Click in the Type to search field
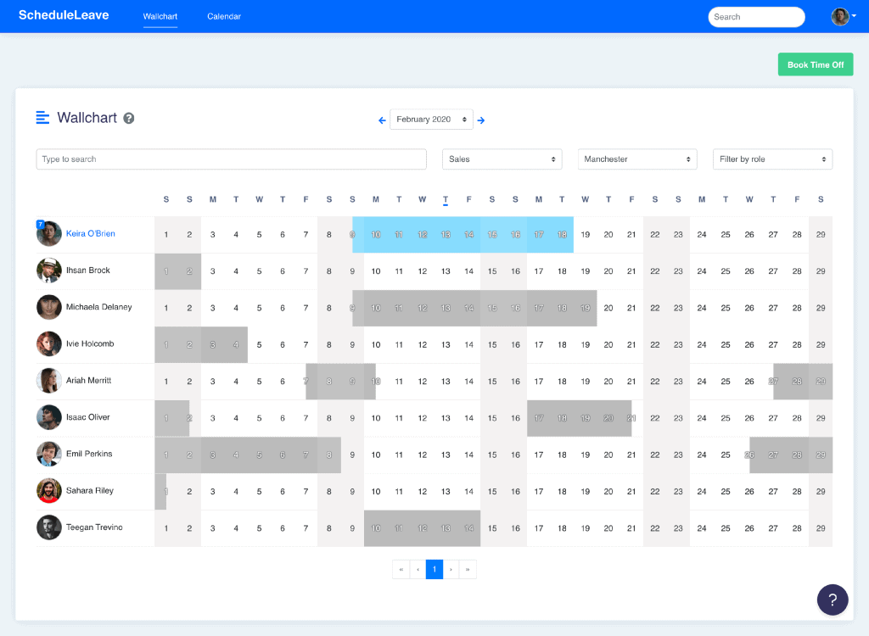 pos(231,159)
